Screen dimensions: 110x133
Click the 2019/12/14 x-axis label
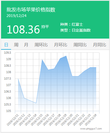(31, 120)
